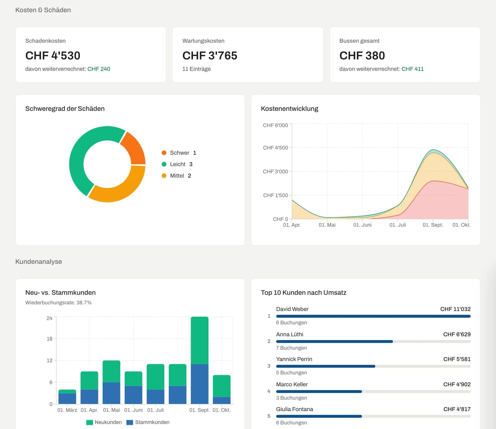Click Anna Lüthi's revenue progress bar
496x429 pixels.
click(x=373, y=341)
